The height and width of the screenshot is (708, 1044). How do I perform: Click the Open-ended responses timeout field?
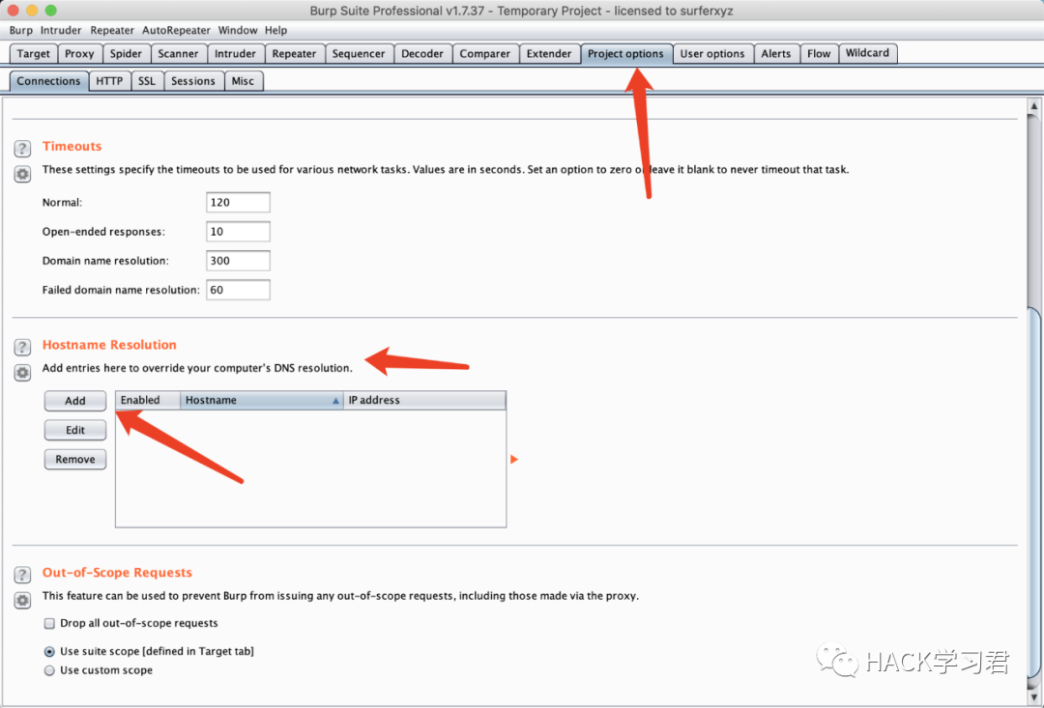click(238, 232)
